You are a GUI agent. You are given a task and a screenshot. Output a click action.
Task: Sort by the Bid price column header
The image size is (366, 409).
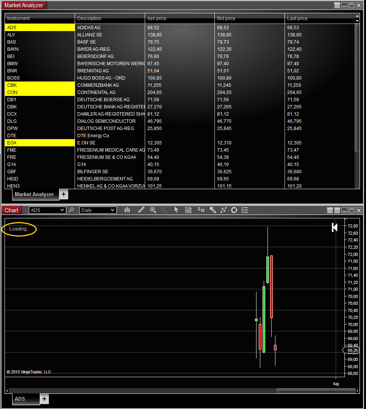click(x=249, y=19)
